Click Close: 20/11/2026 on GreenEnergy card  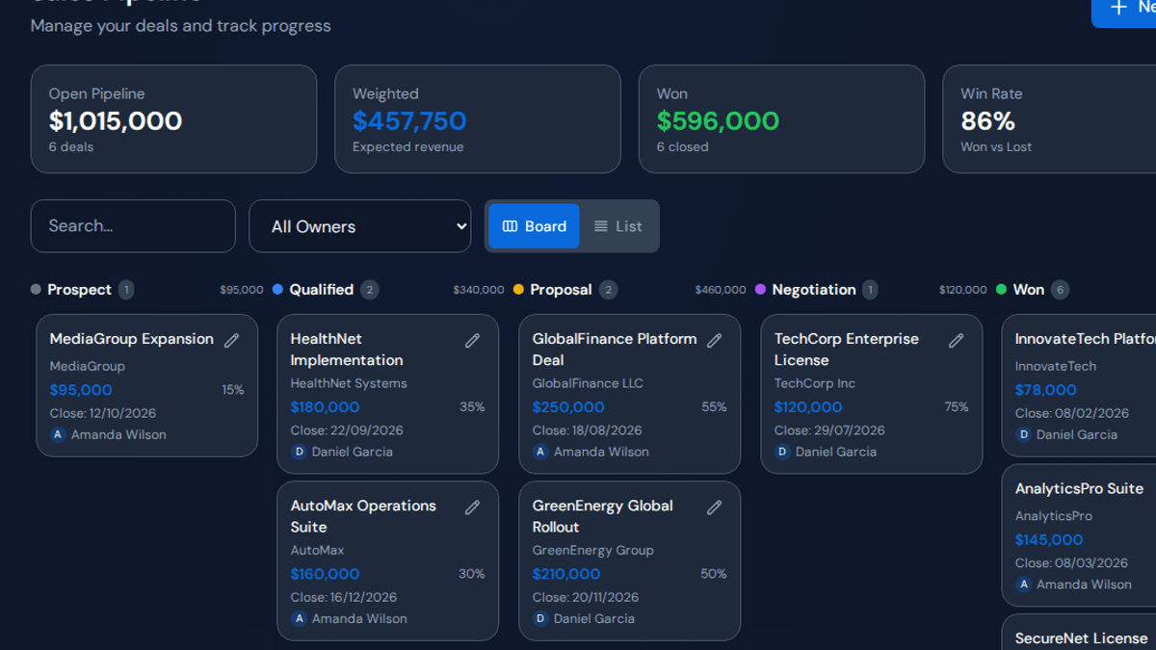click(x=586, y=597)
